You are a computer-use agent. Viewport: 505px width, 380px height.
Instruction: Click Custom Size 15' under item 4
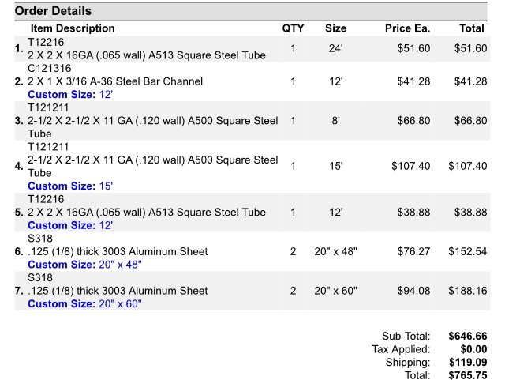pyautogui.click(x=70, y=186)
